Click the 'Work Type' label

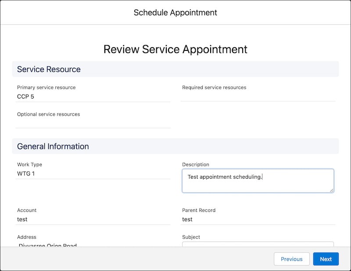pos(29,165)
